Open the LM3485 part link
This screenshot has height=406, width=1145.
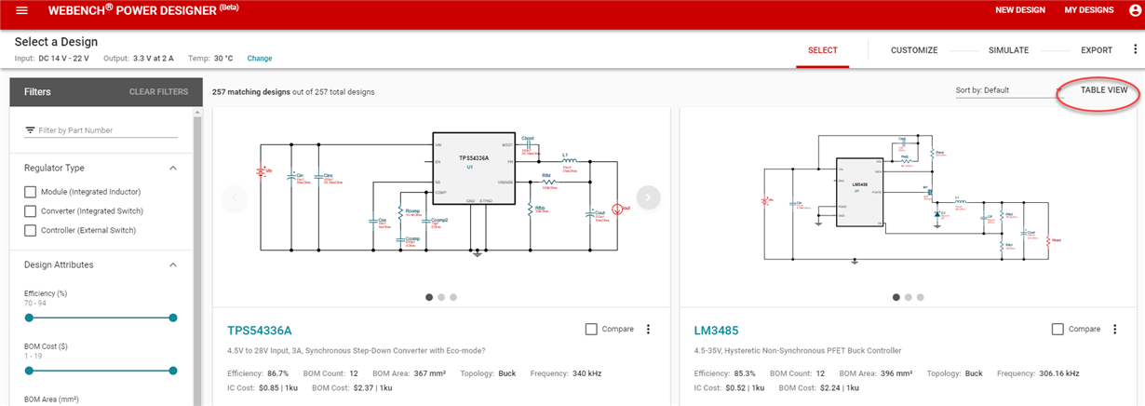coord(717,331)
